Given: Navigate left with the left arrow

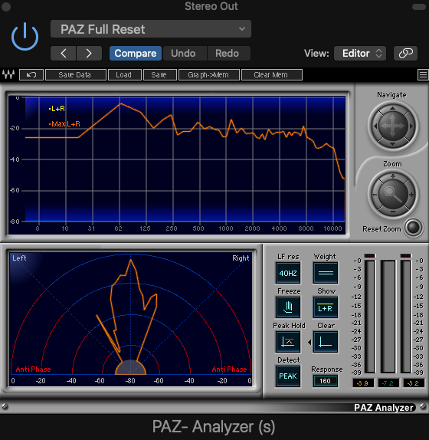Looking at the screenshot, I should pos(375,126).
